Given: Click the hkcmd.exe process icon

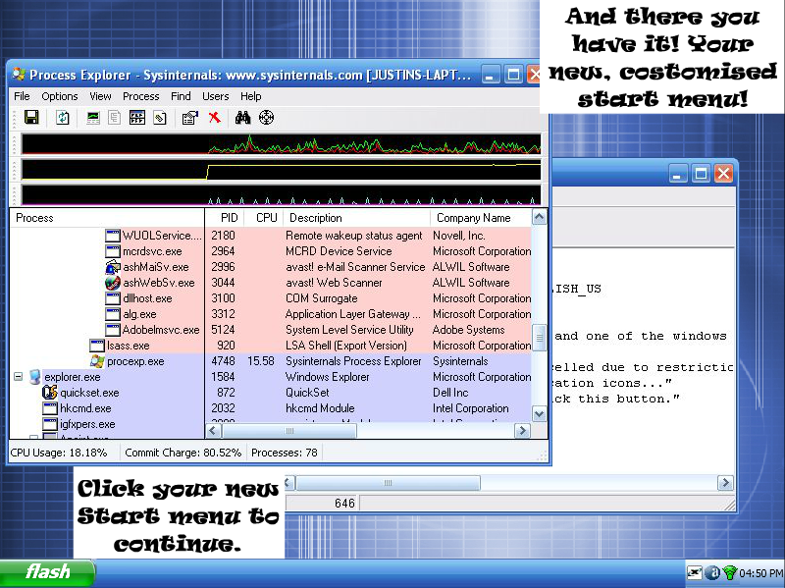Looking at the screenshot, I should pyautogui.click(x=50, y=408).
